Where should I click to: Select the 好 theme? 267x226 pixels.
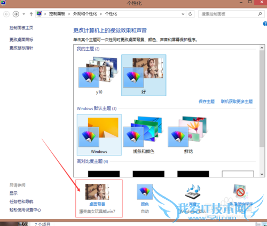[144, 75]
